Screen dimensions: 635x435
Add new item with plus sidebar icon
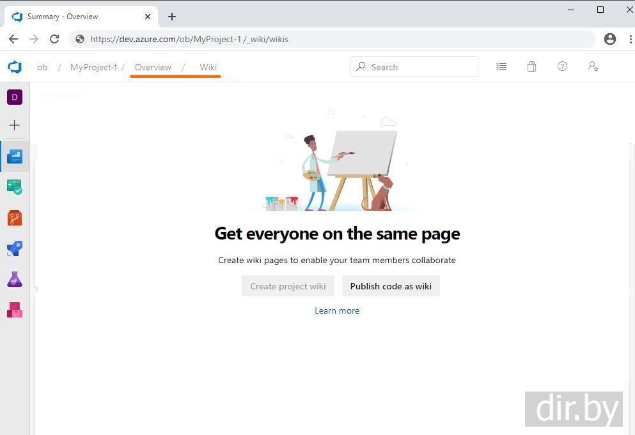[14, 125]
